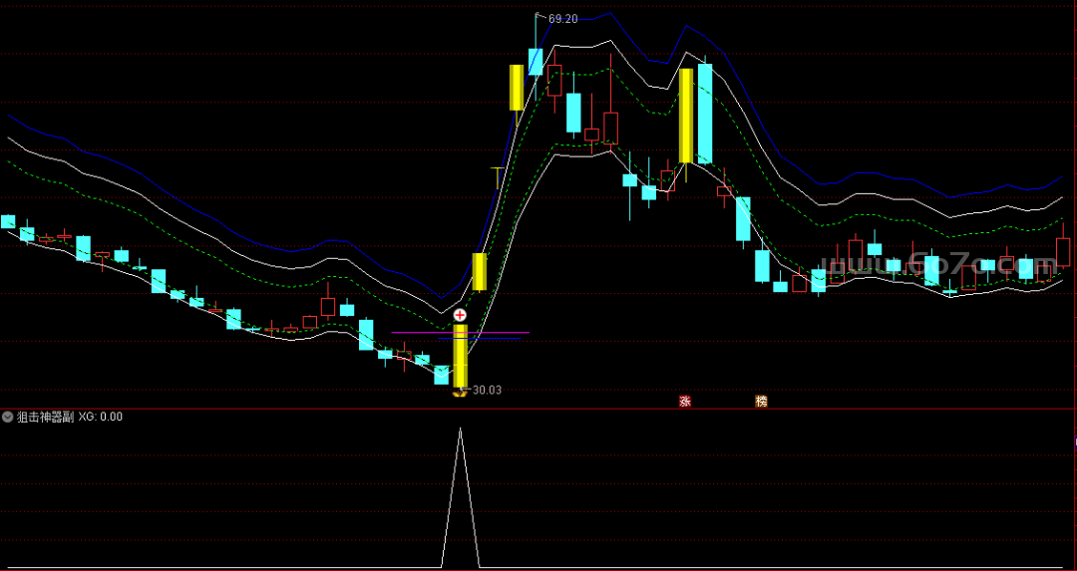The image size is (1077, 571).
Task: Click the tall cyan candle beside the rightmost yellow candle
Action: [x=705, y=114]
